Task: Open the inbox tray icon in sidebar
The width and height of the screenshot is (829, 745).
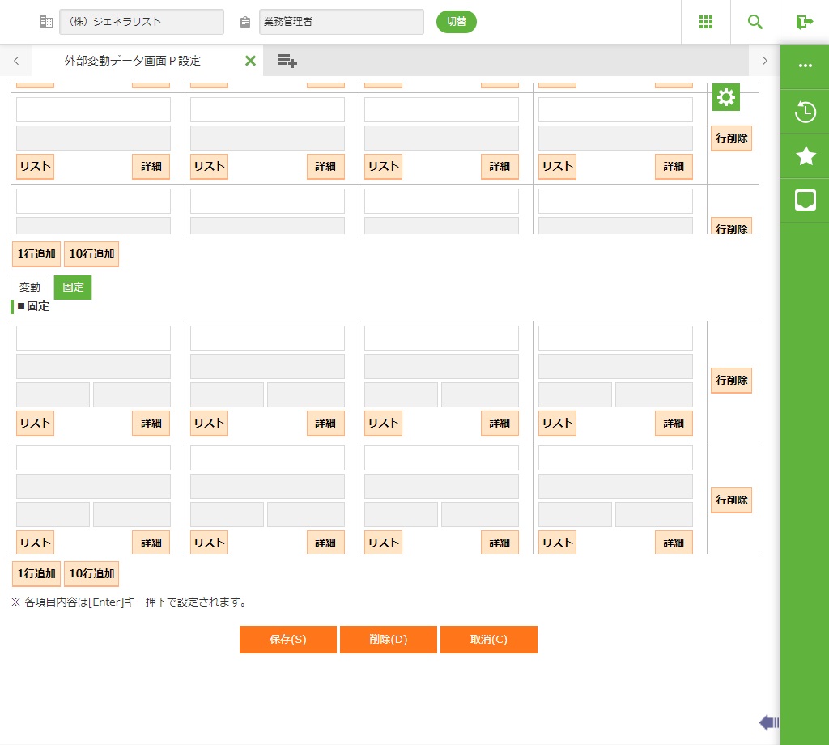Action: point(805,200)
